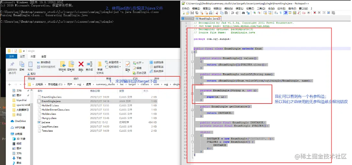Viewport: 352px width, 165px height.
Task: Open 运行(R) menu in Notepad++
Action: pos(282,8)
